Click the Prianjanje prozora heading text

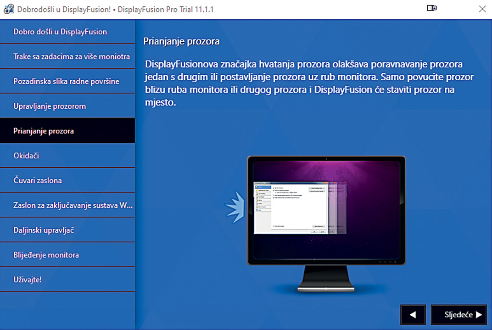[x=181, y=41]
